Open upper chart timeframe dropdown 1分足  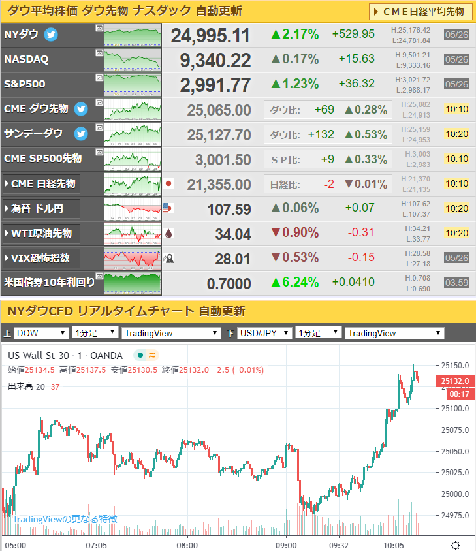pos(95,333)
